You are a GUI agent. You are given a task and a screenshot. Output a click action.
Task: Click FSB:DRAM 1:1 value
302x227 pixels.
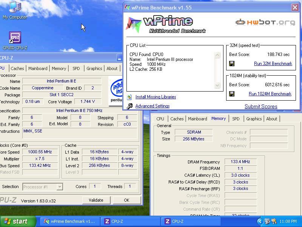[x=240, y=168]
